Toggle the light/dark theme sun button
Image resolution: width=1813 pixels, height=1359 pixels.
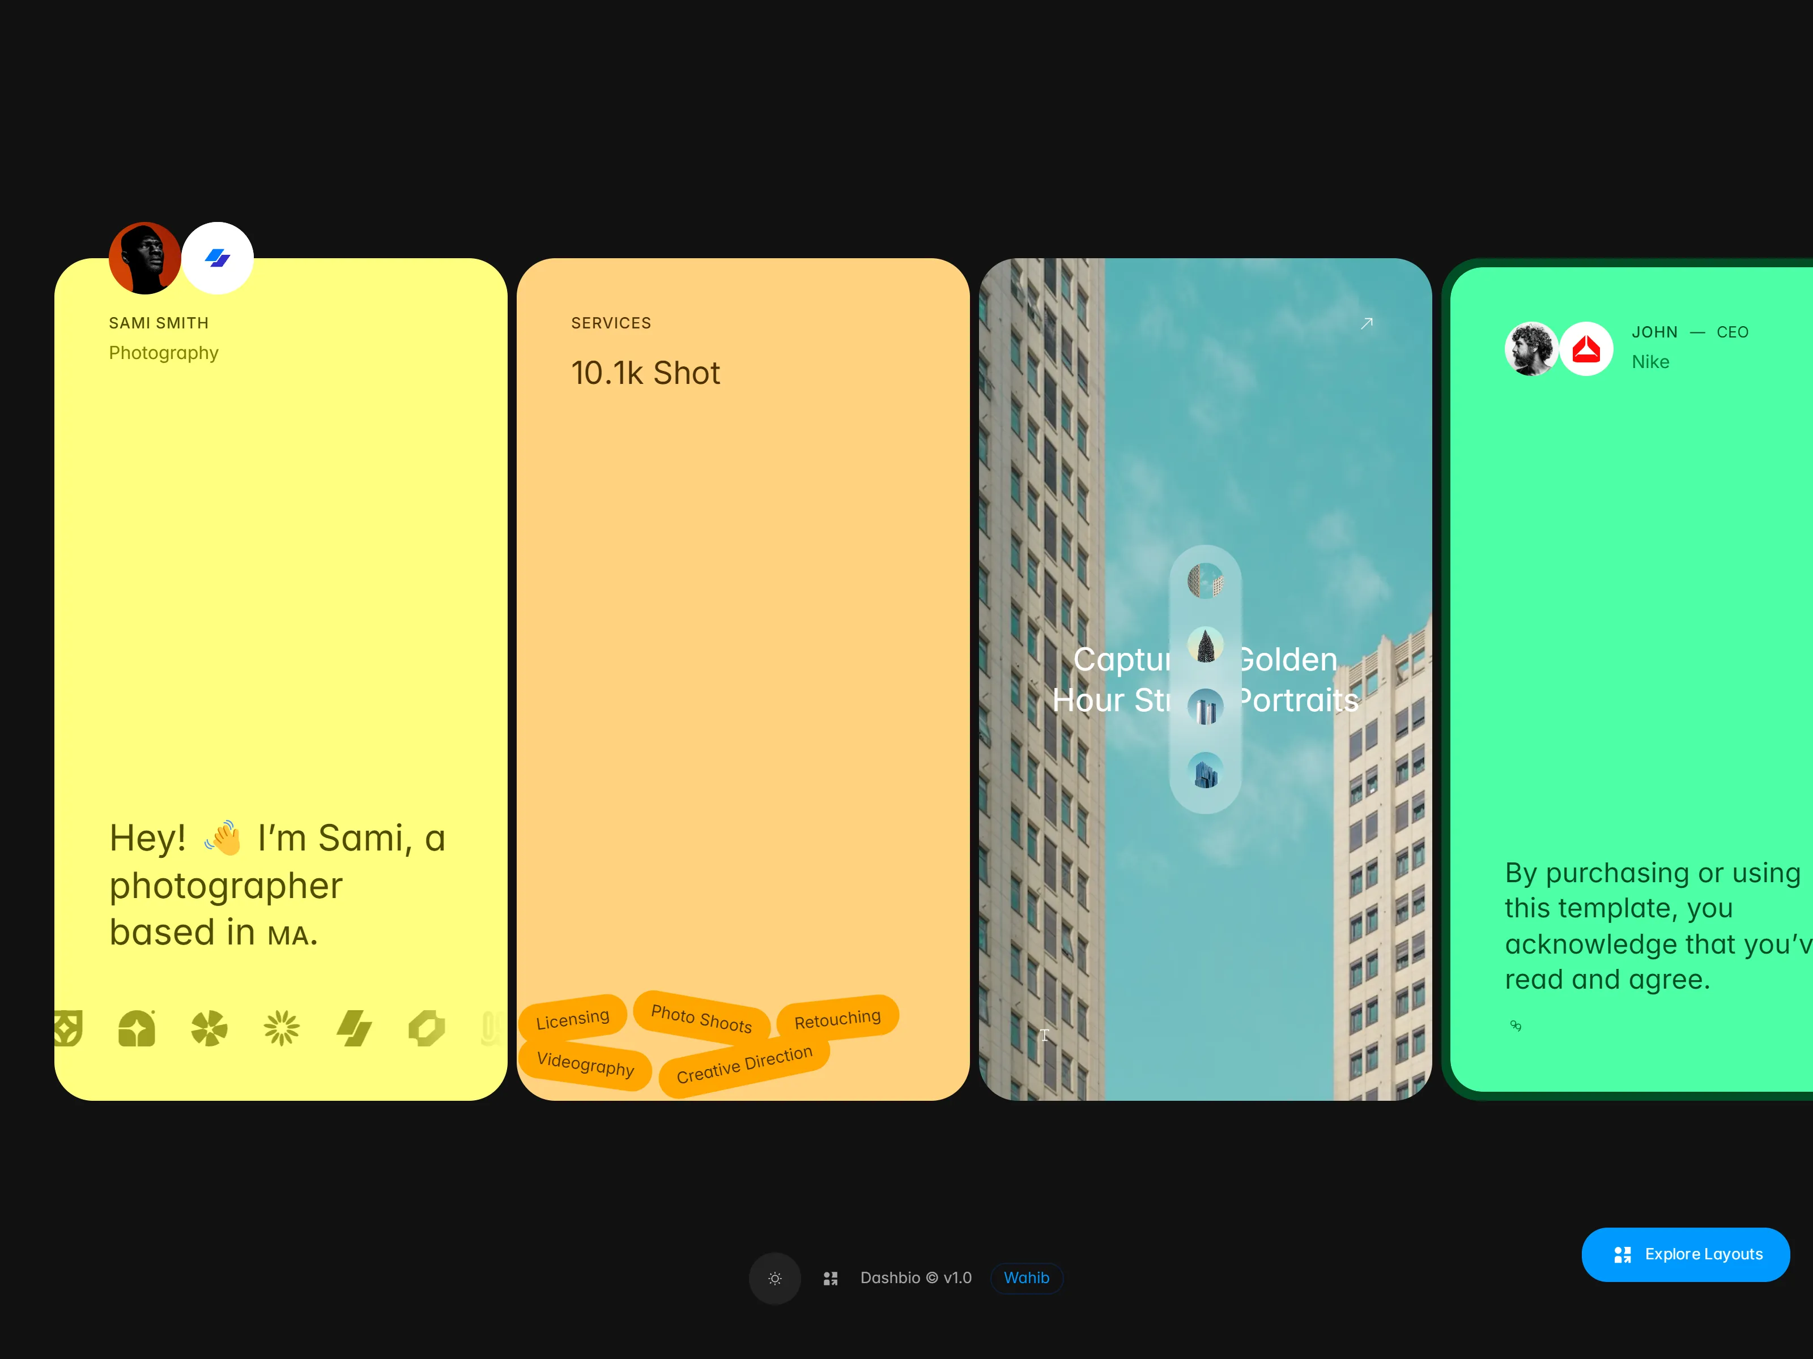coord(774,1278)
